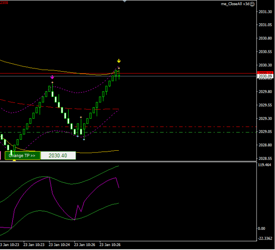Image resolution: width=275 pixels, height=250 pixels.
Task: Click the 2030.80 price scale label
Action: tap(265, 38)
